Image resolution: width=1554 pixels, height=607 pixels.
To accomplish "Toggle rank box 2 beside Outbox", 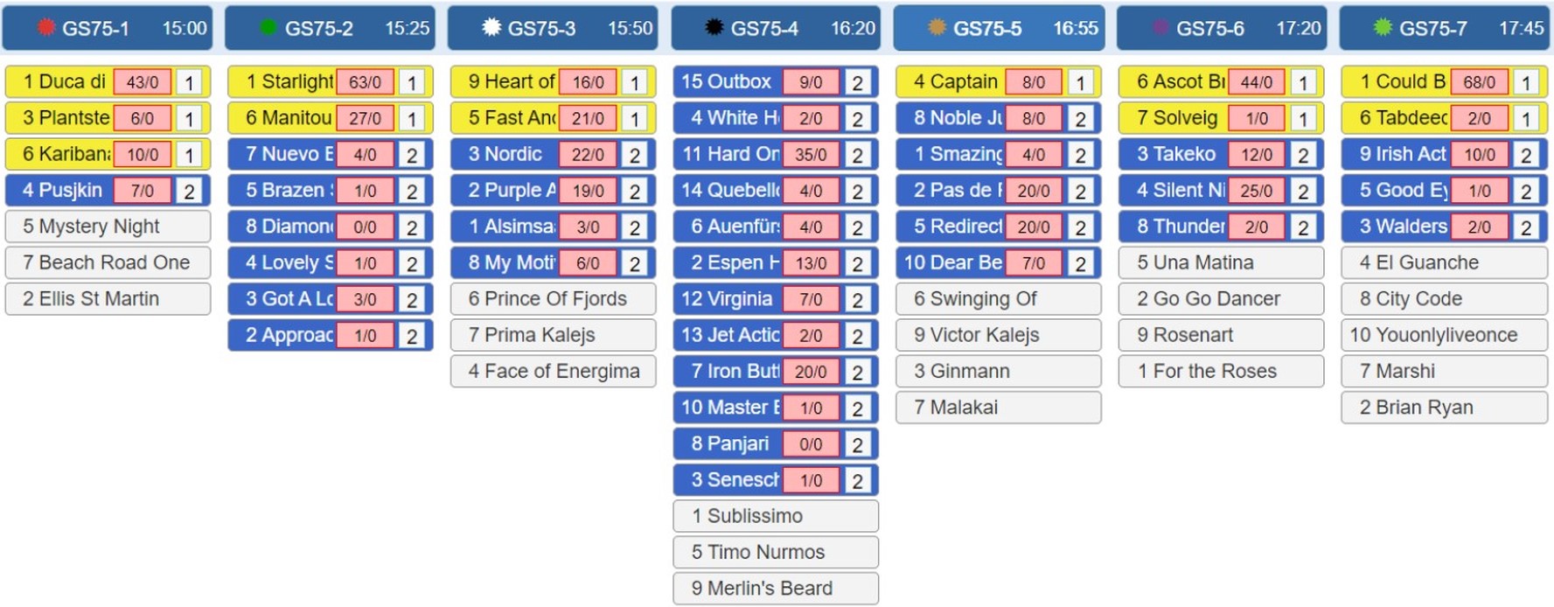I will pyautogui.click(x=857, y=82).
